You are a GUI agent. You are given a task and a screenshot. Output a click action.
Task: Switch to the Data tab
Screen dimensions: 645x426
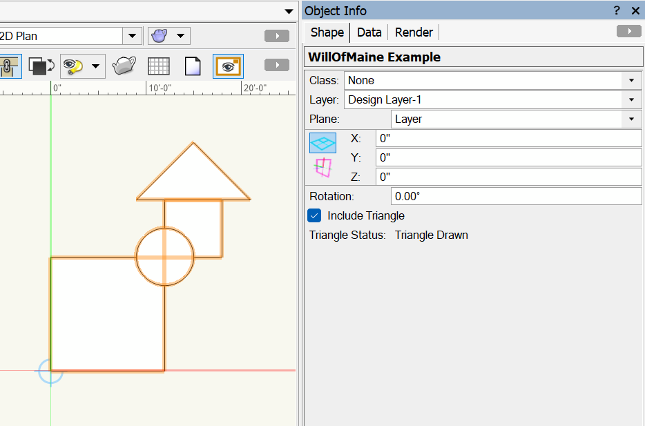[369, 32]
